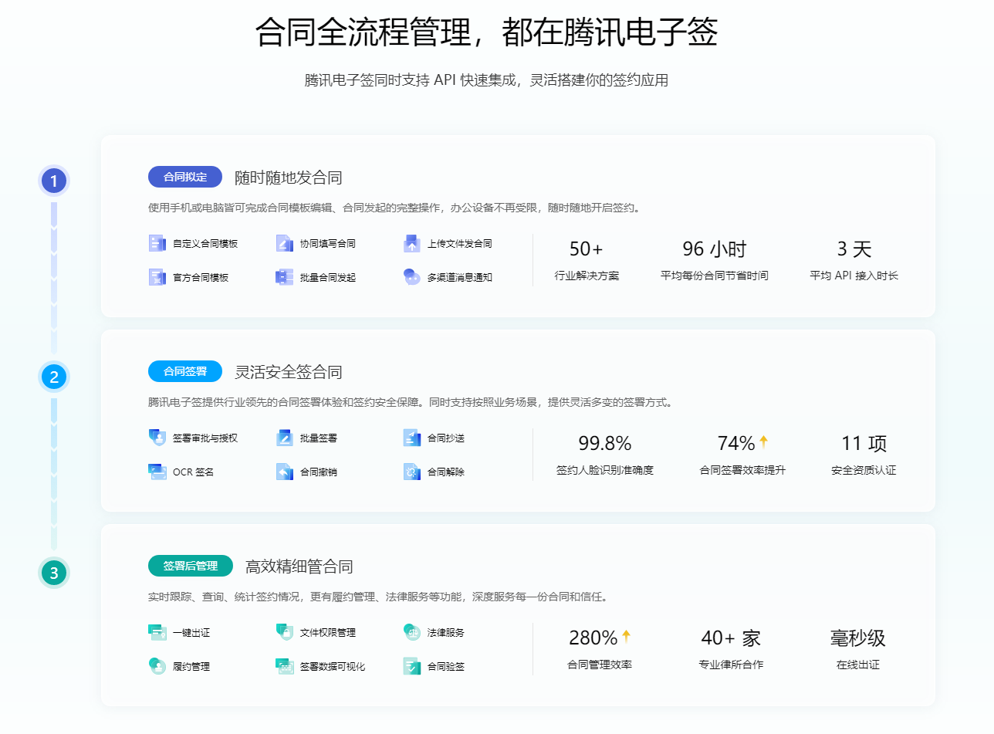
Task: Click the 签署数据可视化 icon
Action: (x=285, y=666)
